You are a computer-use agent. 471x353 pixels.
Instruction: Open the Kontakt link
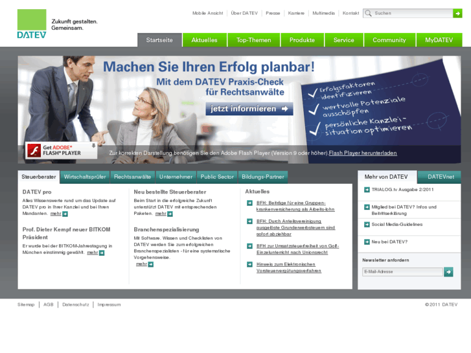click(351, 13)
